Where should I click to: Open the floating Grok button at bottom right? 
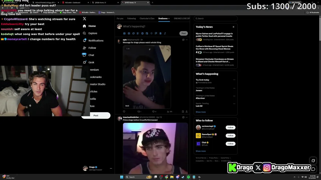[313, 161]
